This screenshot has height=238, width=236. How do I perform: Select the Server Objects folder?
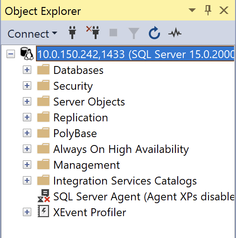pyautogui.click(x=89, y=102)
